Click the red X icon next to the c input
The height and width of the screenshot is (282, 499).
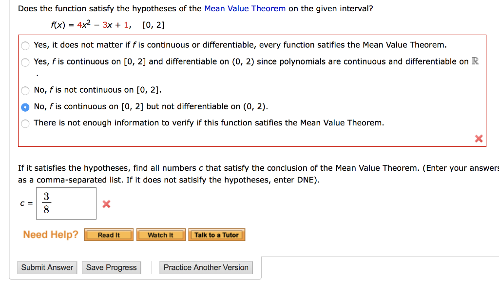[106, 204]
